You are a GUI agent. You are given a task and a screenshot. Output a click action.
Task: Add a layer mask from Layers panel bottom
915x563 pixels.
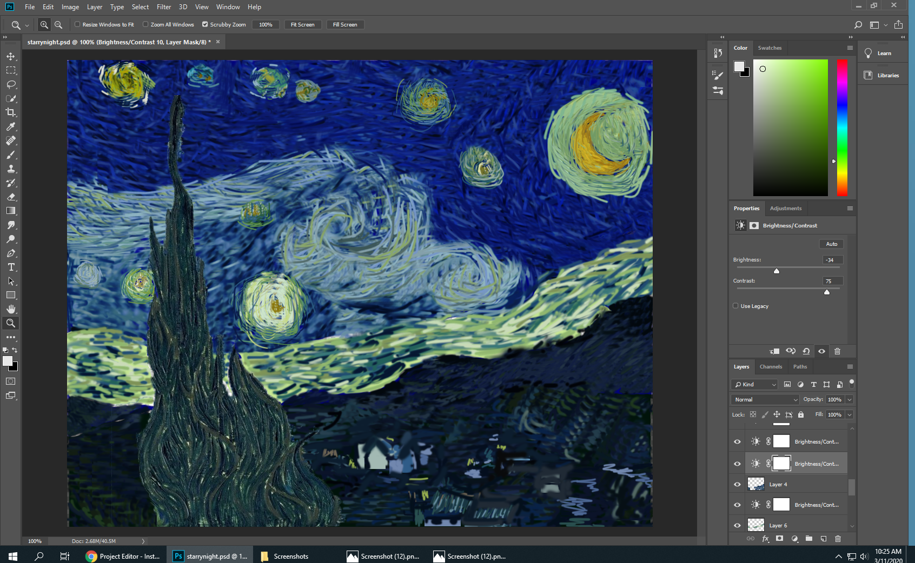click(x=779, y=539)
